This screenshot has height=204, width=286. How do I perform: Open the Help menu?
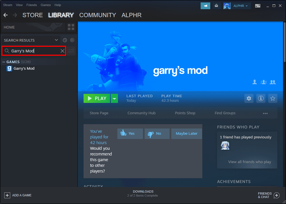(x=58, y=5)
